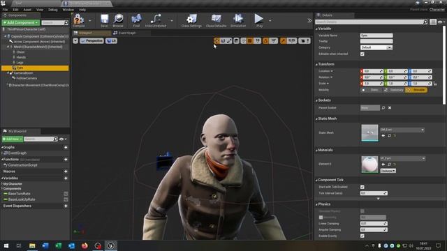
Task: Add a new variable with plus icon
Action: 66,178
